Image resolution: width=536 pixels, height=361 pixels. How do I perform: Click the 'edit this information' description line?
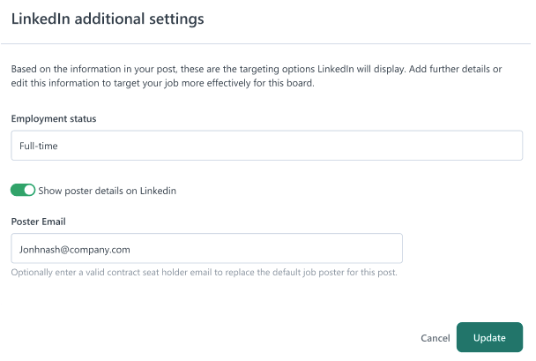tap(163, 83)
